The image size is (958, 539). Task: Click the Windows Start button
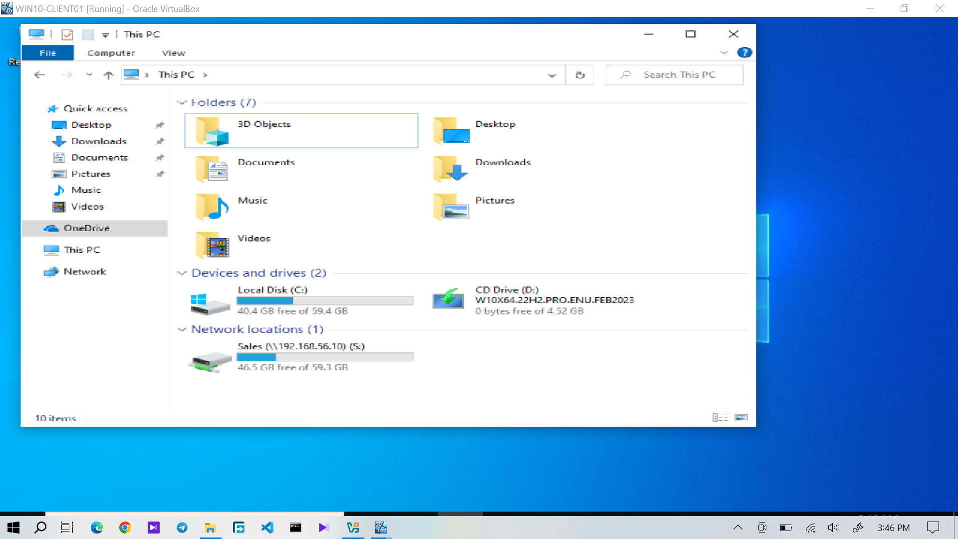(13, 528)
